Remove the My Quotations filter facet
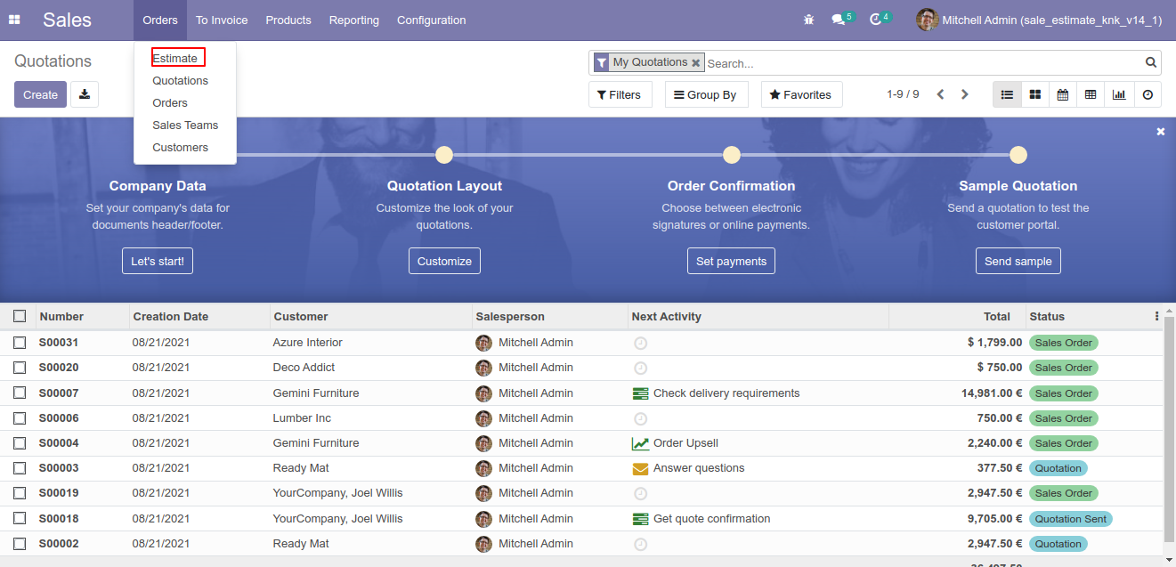This screenshot has height=567, width=1176. click(x=696, y=63)
